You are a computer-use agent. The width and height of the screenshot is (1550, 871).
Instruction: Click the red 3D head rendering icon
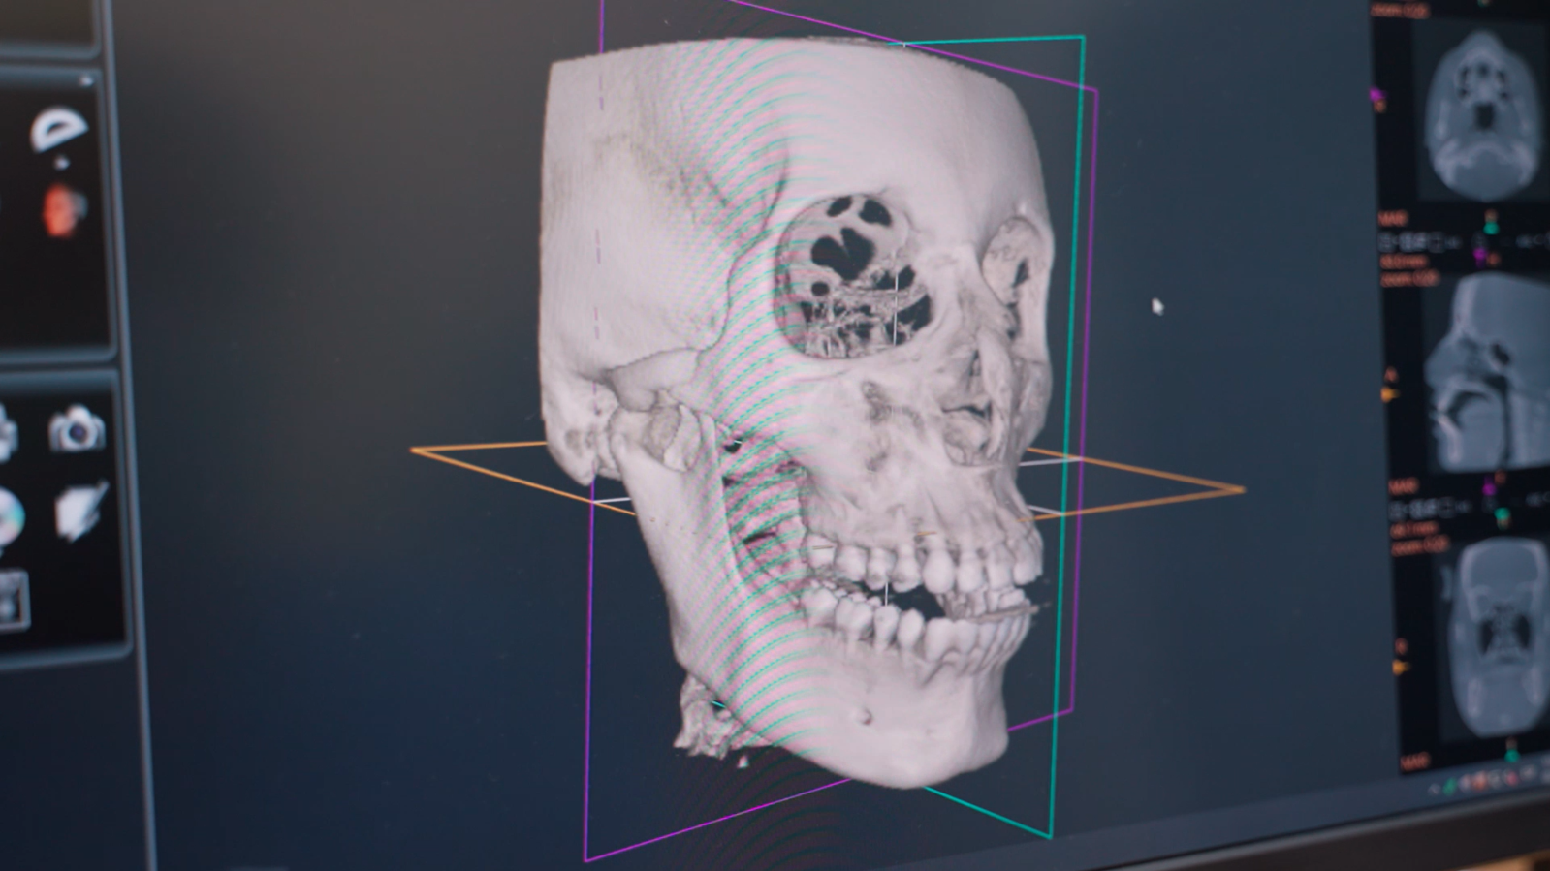coord(65,209)
